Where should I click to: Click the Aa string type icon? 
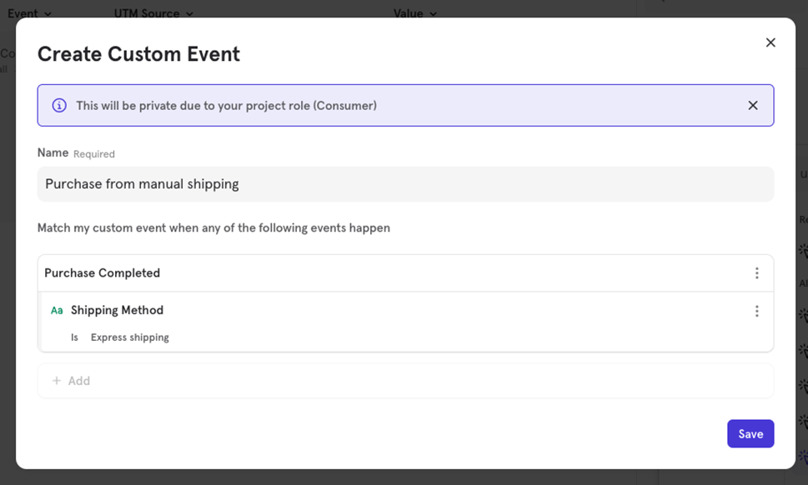point(57,311)
